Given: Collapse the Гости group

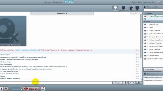Looking at the screenshot, I should [144, 21].
